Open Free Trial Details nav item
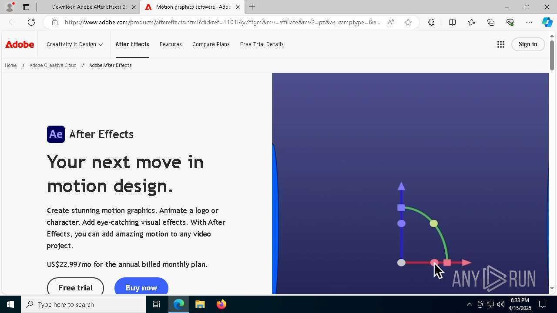This screenshot has width=557, height=313. tap(262, 44)
